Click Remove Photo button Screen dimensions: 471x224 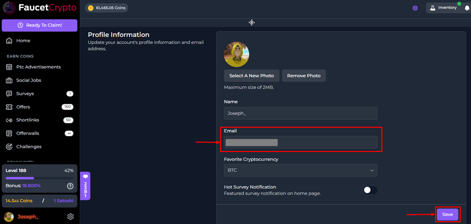(304, 75)
